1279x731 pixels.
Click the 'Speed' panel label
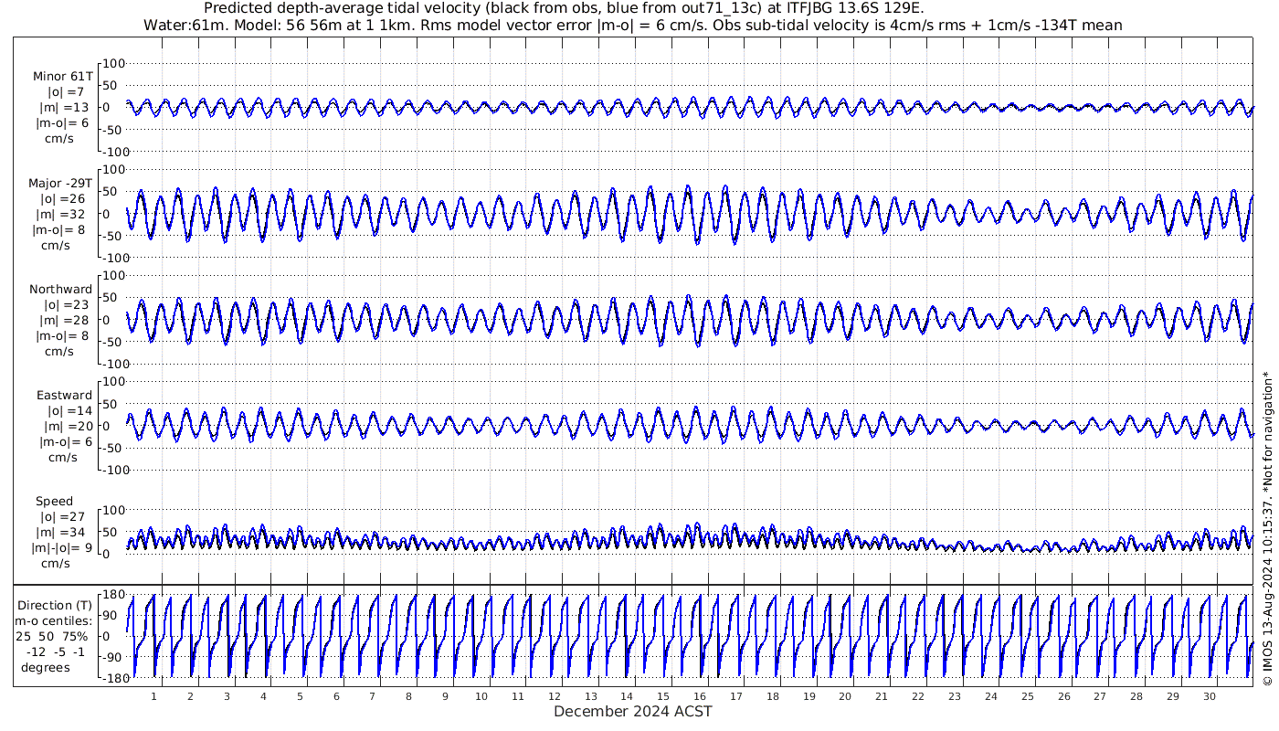pyautogui.click(x=54, y=501)
